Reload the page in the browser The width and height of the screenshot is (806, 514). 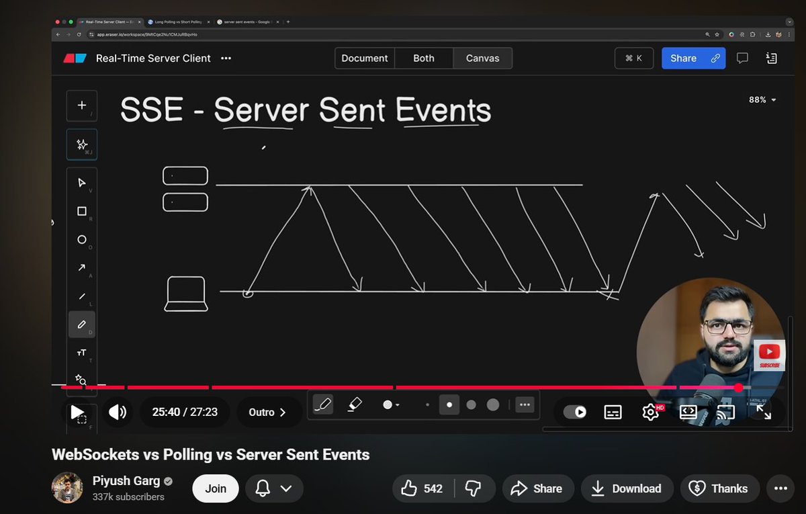[x=79, y=34]
